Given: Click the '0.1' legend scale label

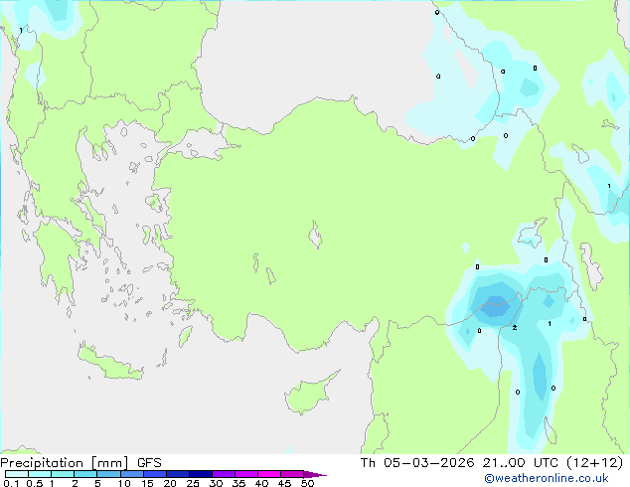Looking at the screenshot, I should coord(11,483).
